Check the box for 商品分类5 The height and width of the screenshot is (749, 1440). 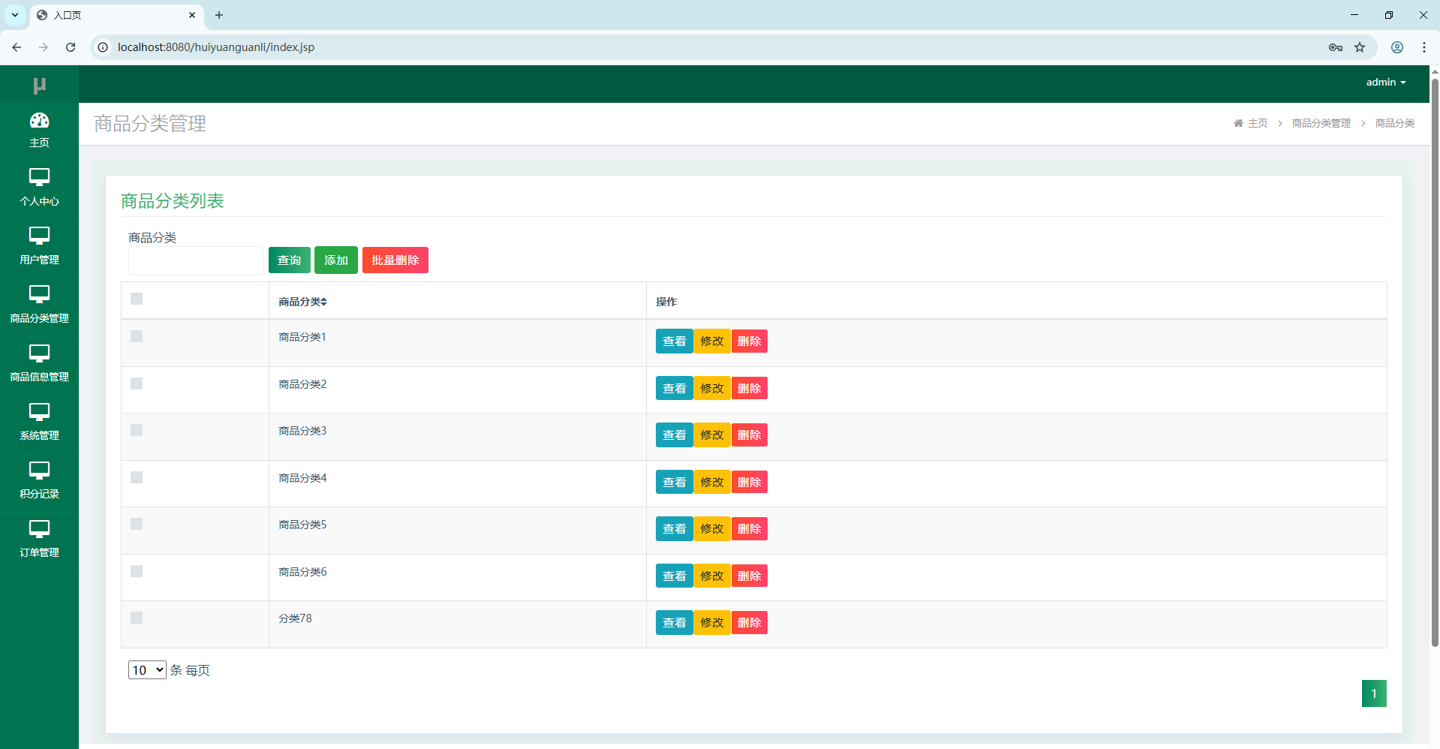tap(137, 524)
